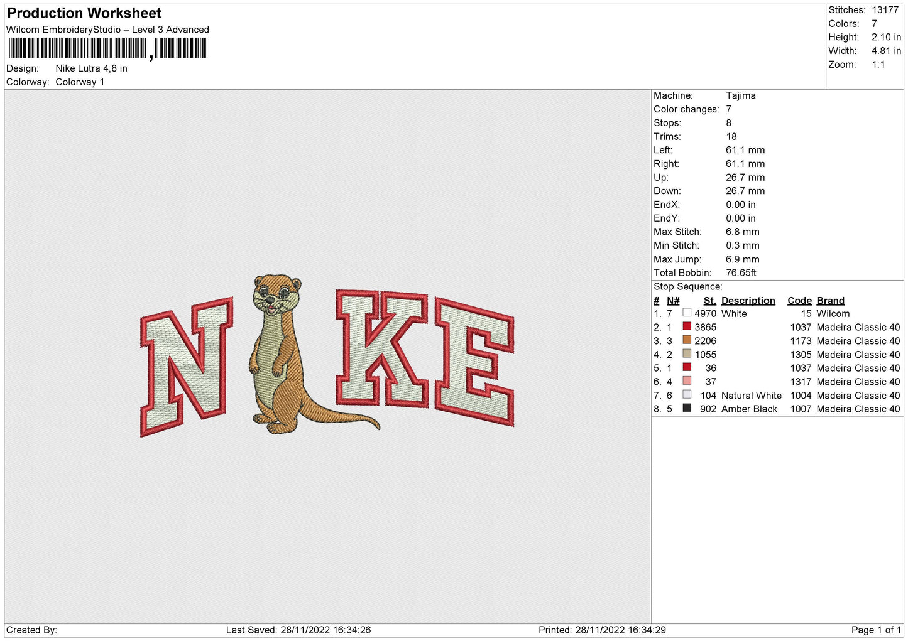Click the 'Production Worksheet' title

tap(84, 13)
